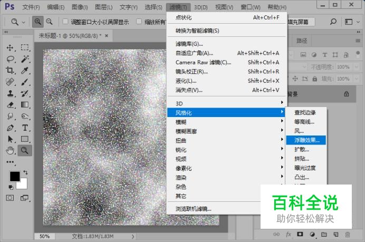Open the Edit Toolbar three-dots button
Screen dimensions: 365x242
pyautogui.click(x=10, y=162)
